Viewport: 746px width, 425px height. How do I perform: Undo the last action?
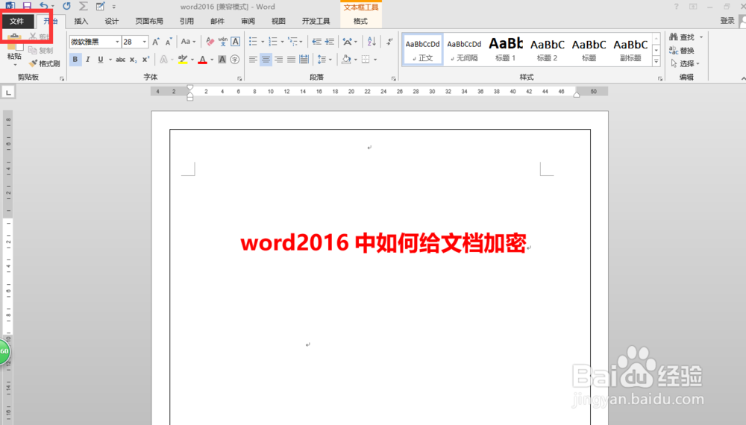(43, 6)
